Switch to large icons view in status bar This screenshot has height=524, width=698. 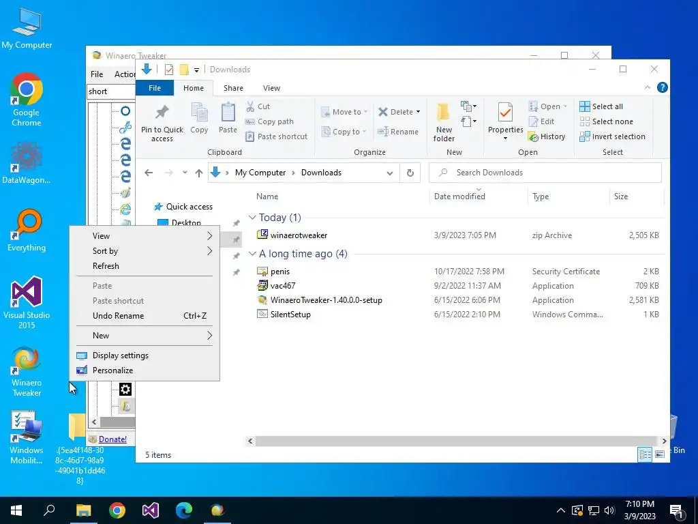(x=660, y=454)
